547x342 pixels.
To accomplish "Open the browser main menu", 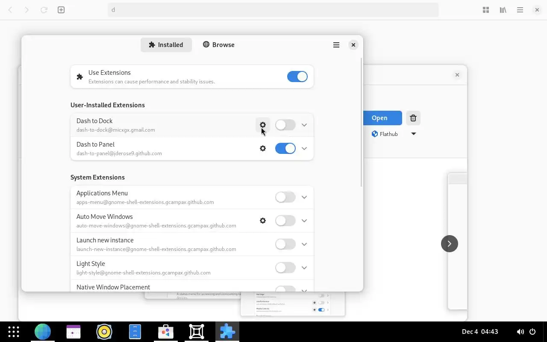I will (520, 10).
